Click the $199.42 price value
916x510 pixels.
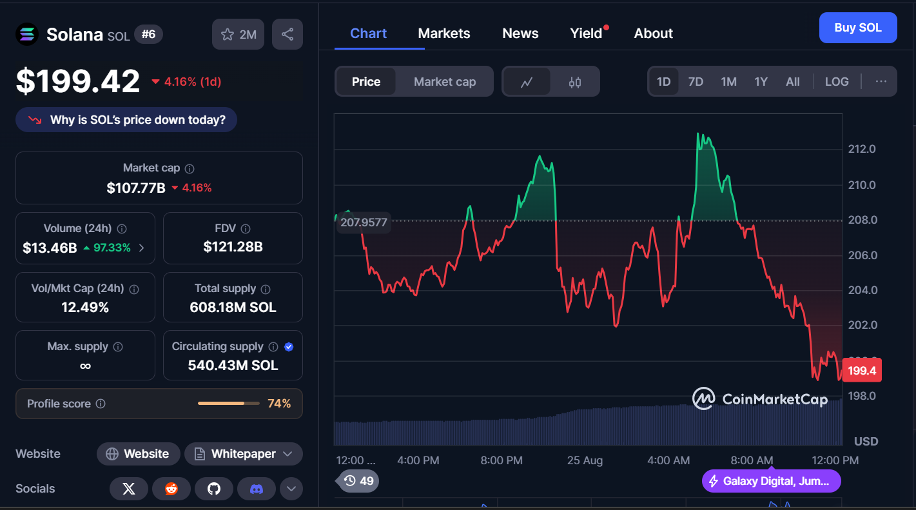[78, 81]
